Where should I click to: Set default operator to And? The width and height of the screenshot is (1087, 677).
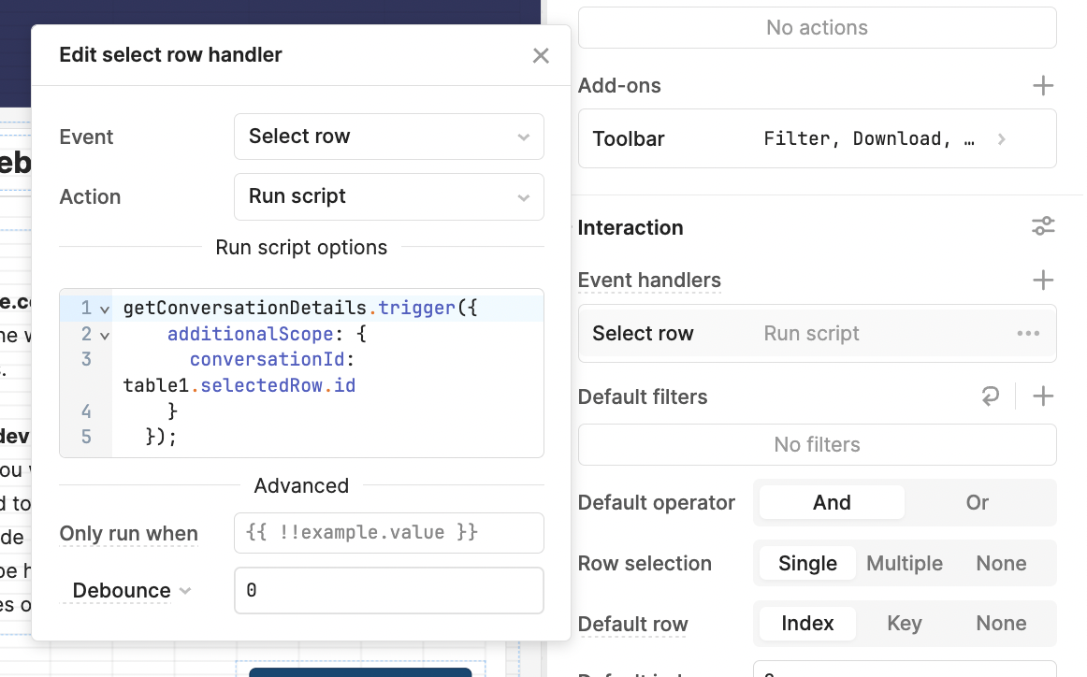coord(832,502)
